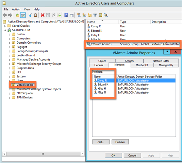182x163 pixels.
Task: Click the forward arrow toolbar icon
Action: point(10,15)
